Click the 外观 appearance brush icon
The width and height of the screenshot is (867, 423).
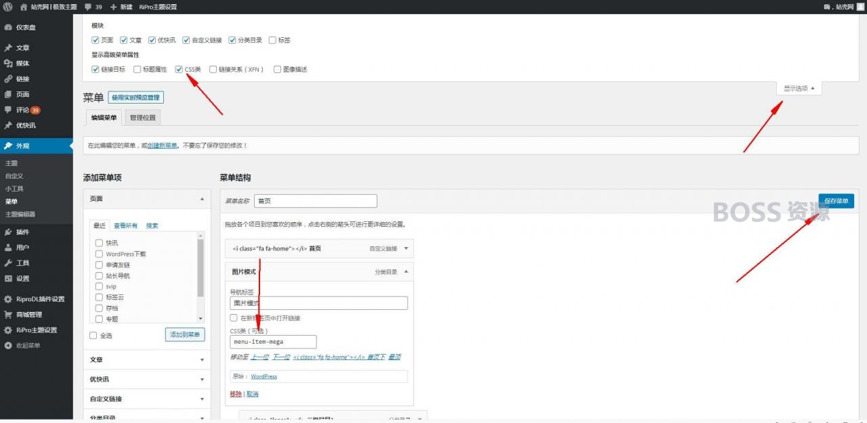click(8, 146)
